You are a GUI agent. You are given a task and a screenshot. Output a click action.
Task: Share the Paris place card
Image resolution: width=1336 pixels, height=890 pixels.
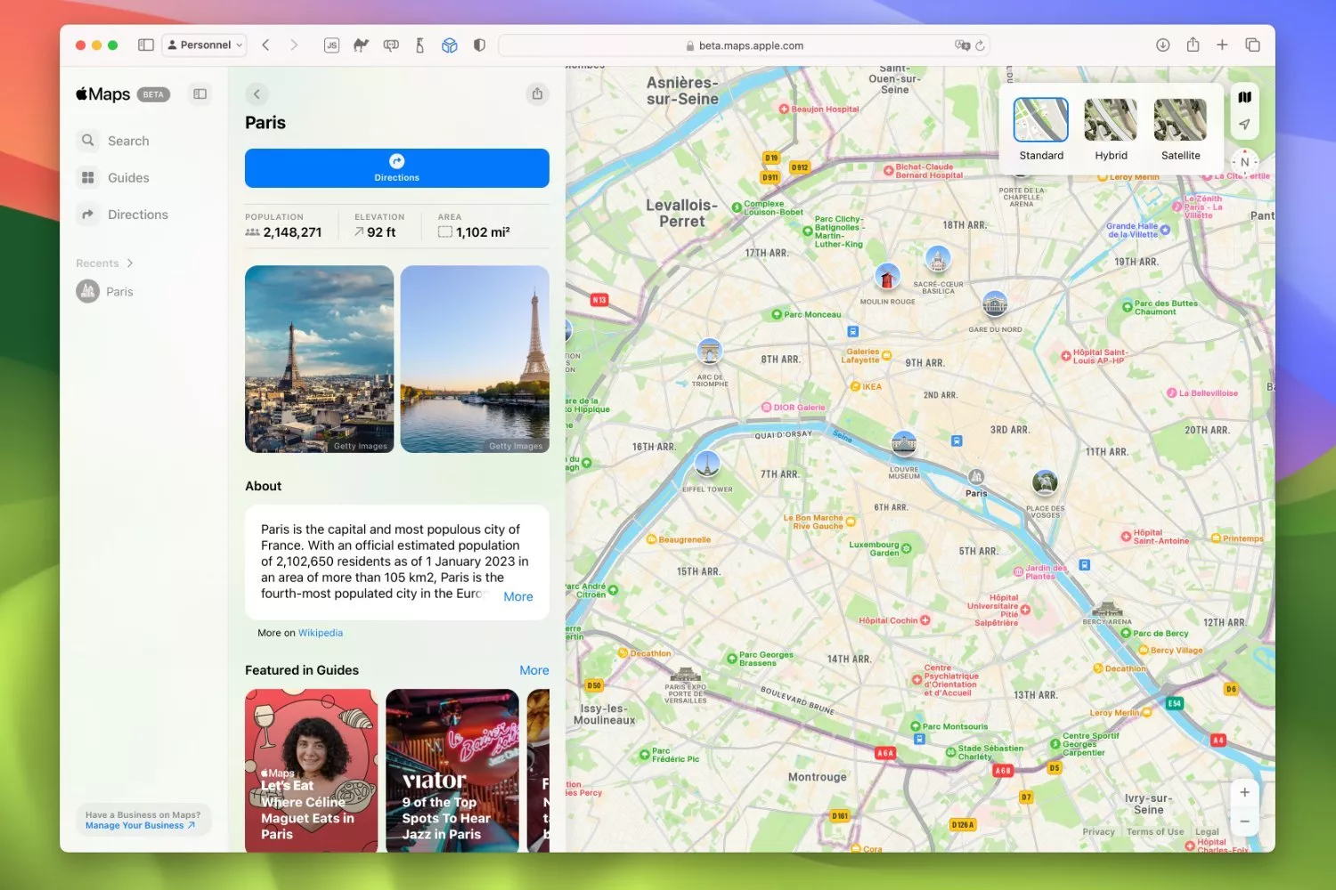(537, 93)
